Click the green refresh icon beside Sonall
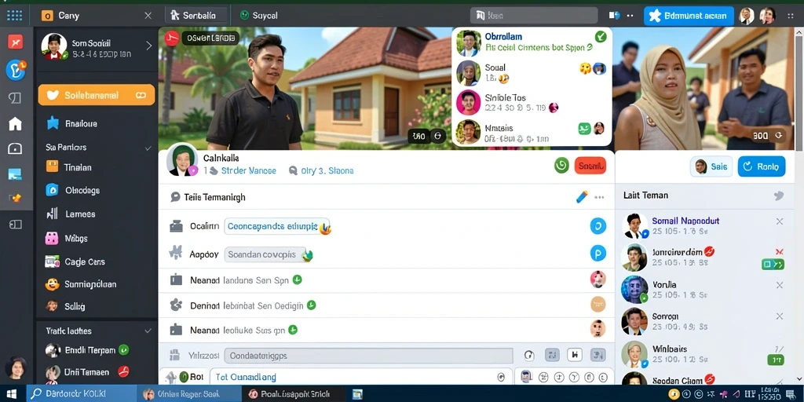This screenshot has width=804, height=402. tap(562, 166)
